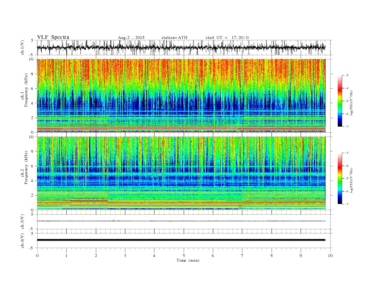Screen dimensions: 372x287
Task: Click the "-7" label on lower color bar
Action: [347, 204]
